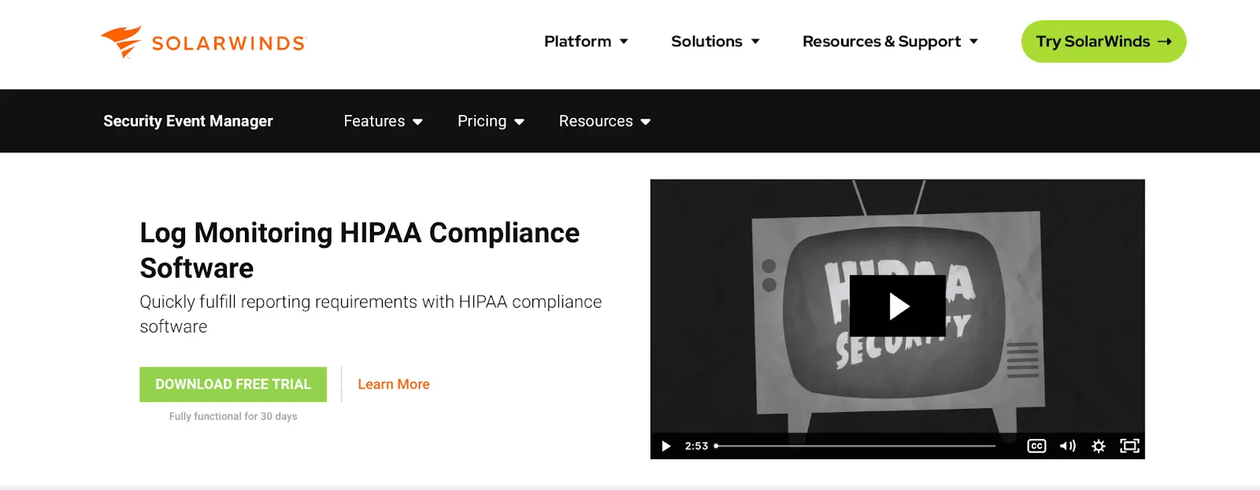Viewport: 1260px width, 490px height.
Task: Click the Try SolarWinds button
Action: coord(1103,42)
